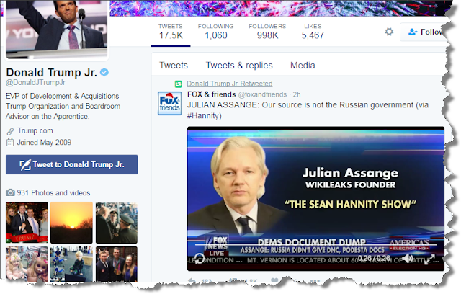Click the fireworks header banner image
This screenshot has height=294, width=461.
(x=279, y=8)
